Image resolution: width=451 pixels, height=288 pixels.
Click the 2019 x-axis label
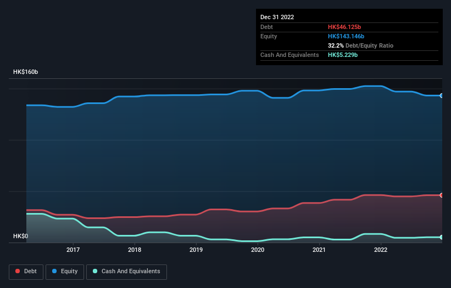click(x=196, y=250)
